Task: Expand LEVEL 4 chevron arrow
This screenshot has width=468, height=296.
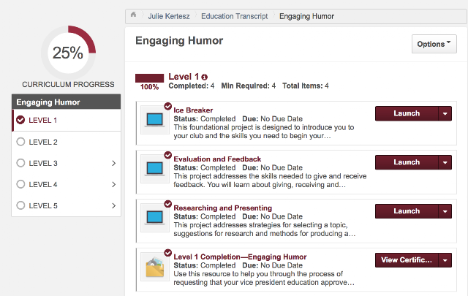Action: (114, 184)
